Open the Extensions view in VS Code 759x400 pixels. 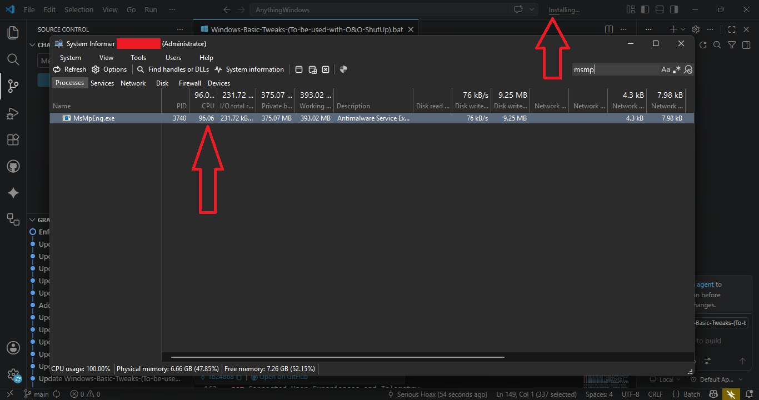point(13,139)
